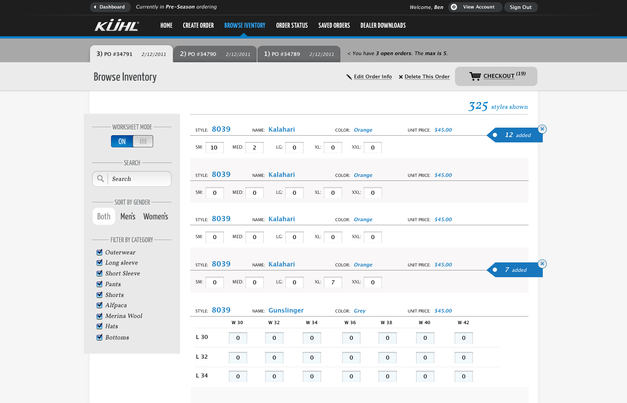Open DEALER DOWNLOADS page
The image size is (627, 403).
383,26
